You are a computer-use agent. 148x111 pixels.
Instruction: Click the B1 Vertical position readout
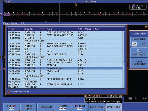(x=138, y=7)
